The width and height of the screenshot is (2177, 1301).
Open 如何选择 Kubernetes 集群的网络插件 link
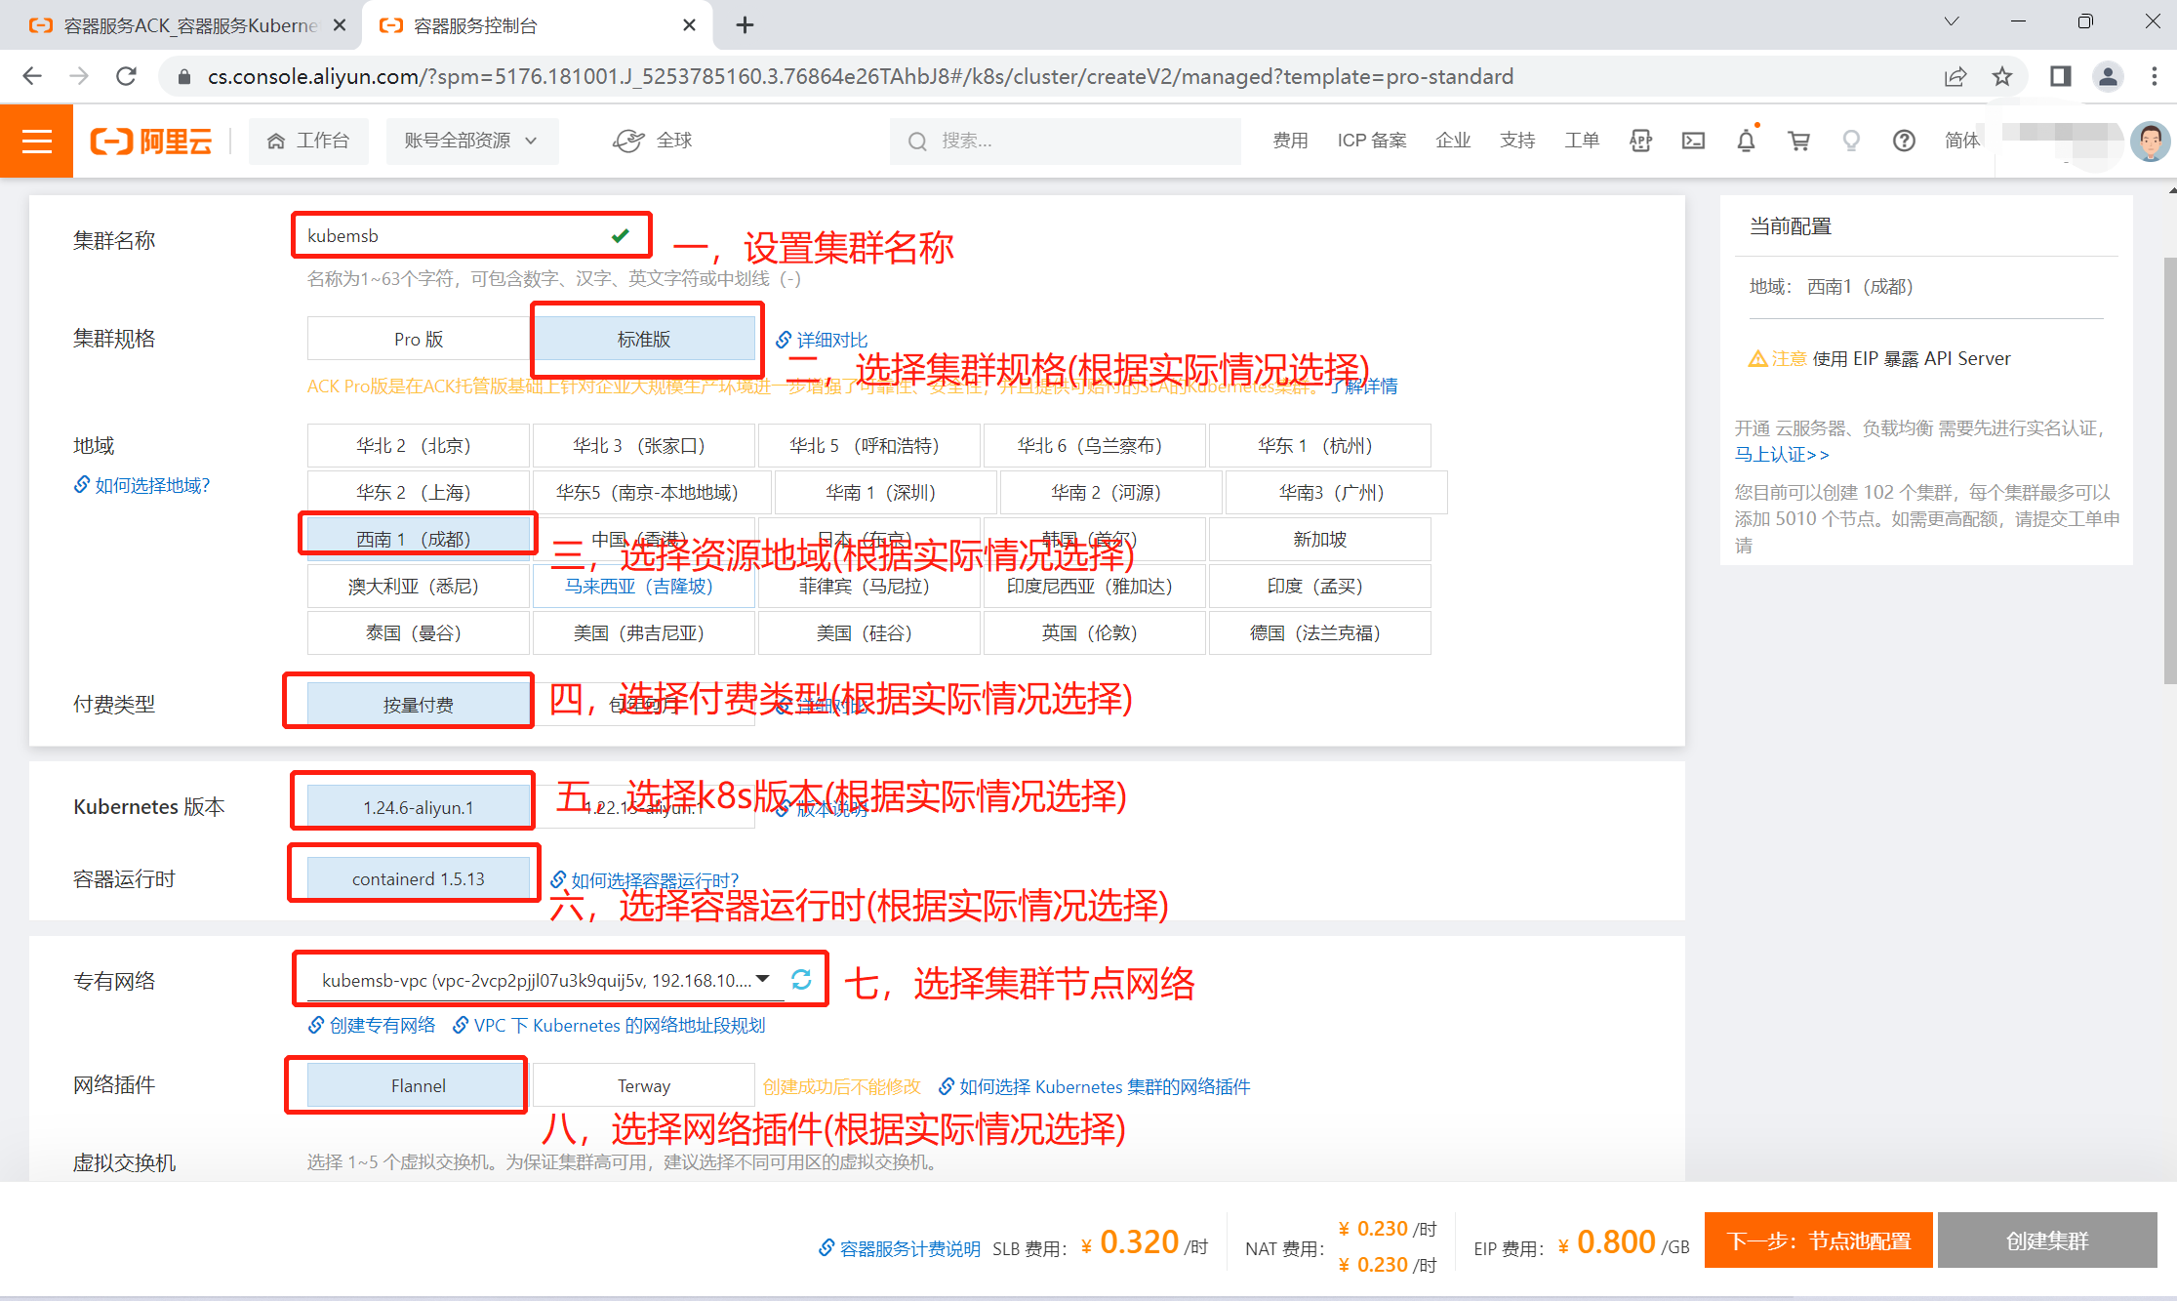(x=1094, y=1087)
